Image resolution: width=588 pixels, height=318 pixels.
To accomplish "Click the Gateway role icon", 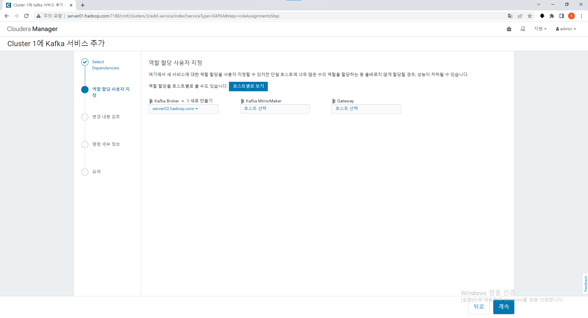I will pos(334,101).
